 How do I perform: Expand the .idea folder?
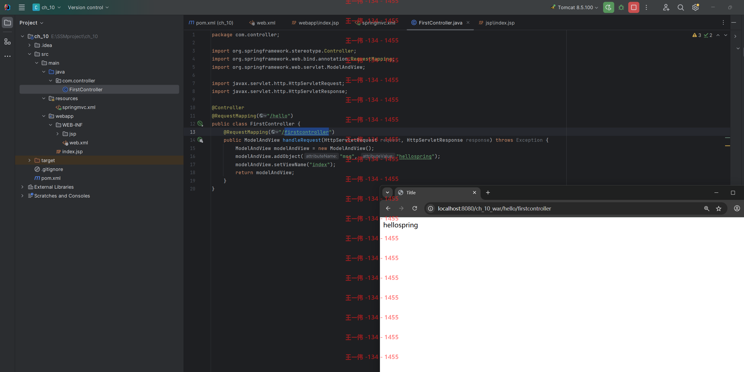point(30,45)
